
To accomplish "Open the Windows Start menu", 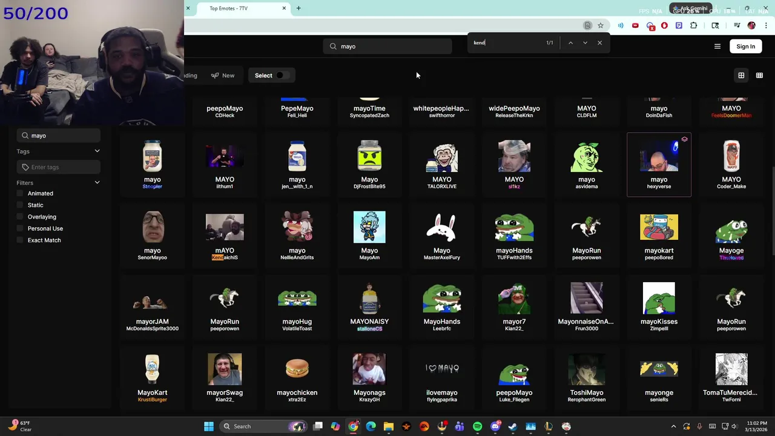I will coord(208,426).
